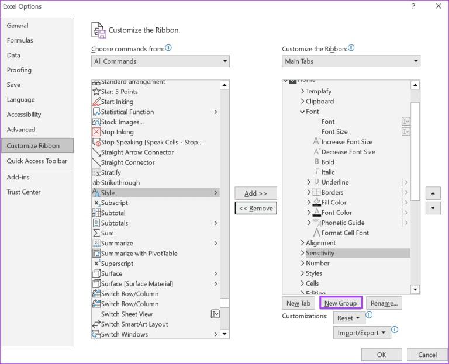The height and width of the screenshot is (364, 449).
Task: Expand the Styles group
Action: [x=302, y=273]
